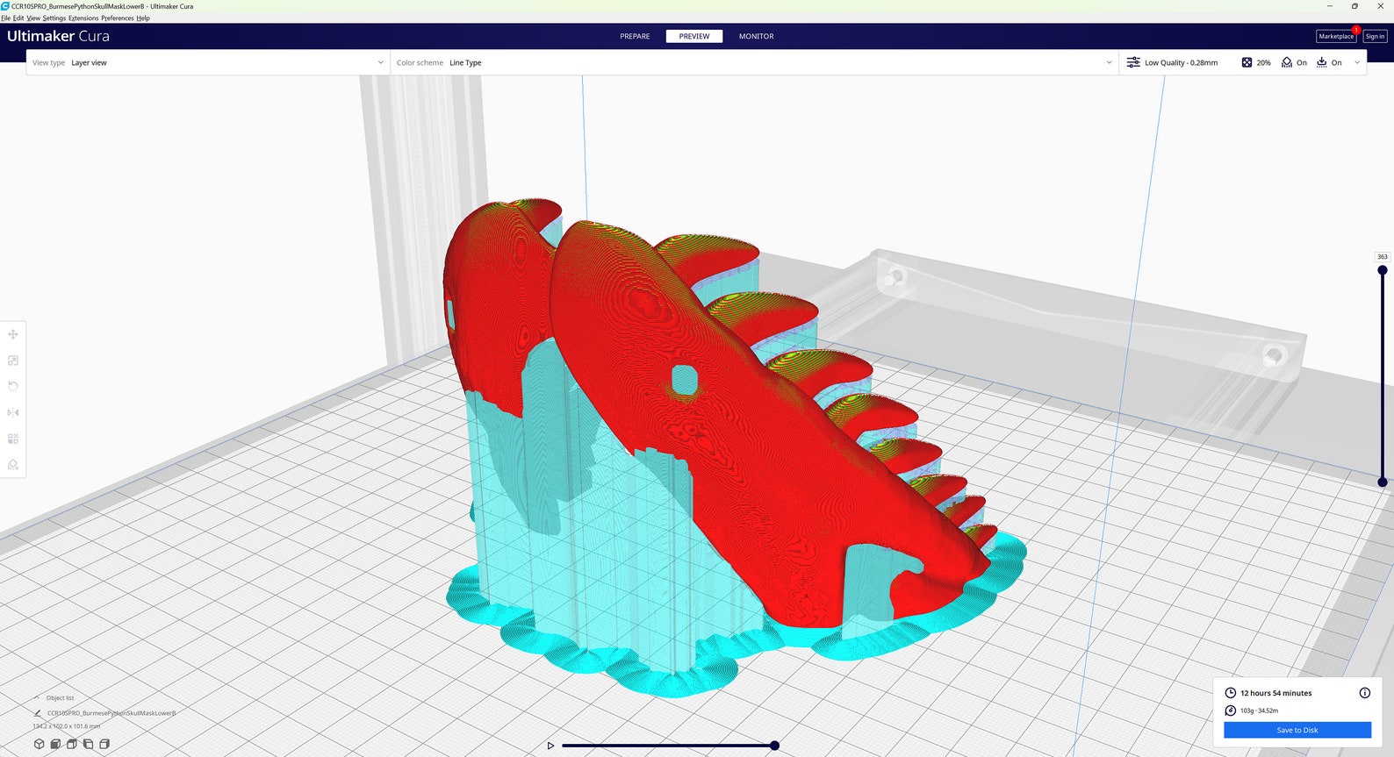This screenshot has width=1394, height=757.
Task: Click the Low Quality - 0.28mm profile text
Action: point(1181,62)
